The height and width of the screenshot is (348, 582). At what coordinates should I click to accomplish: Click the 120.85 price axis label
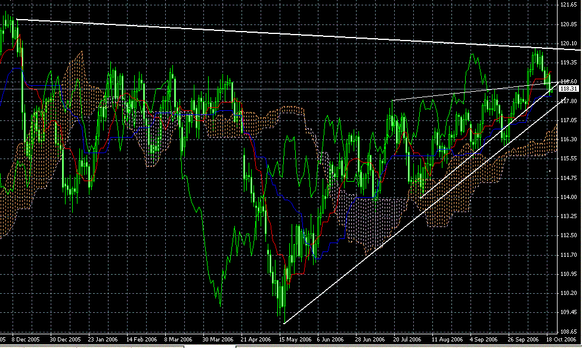pyautogui.click(x=568, y=24)
